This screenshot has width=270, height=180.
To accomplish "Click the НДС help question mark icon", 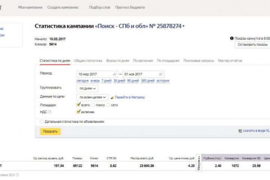I will tap(50, 111).
